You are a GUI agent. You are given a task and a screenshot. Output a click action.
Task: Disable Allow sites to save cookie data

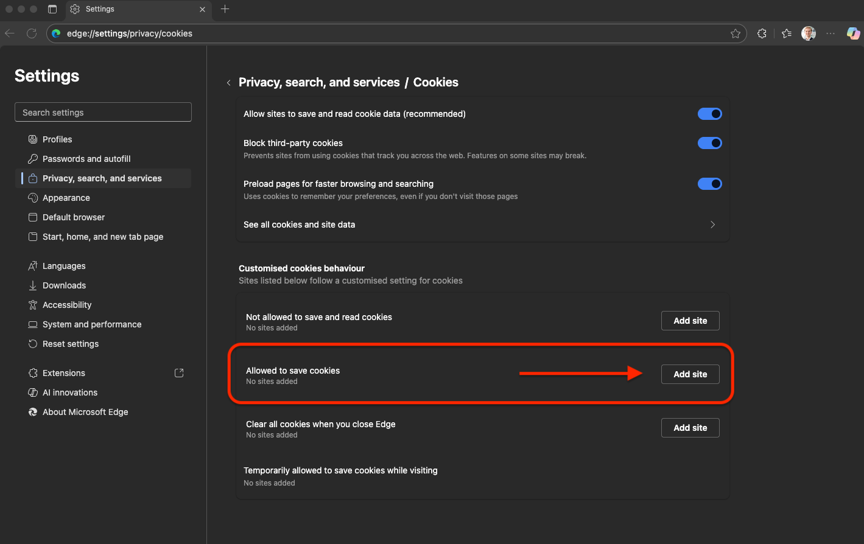tap(709, 114)
